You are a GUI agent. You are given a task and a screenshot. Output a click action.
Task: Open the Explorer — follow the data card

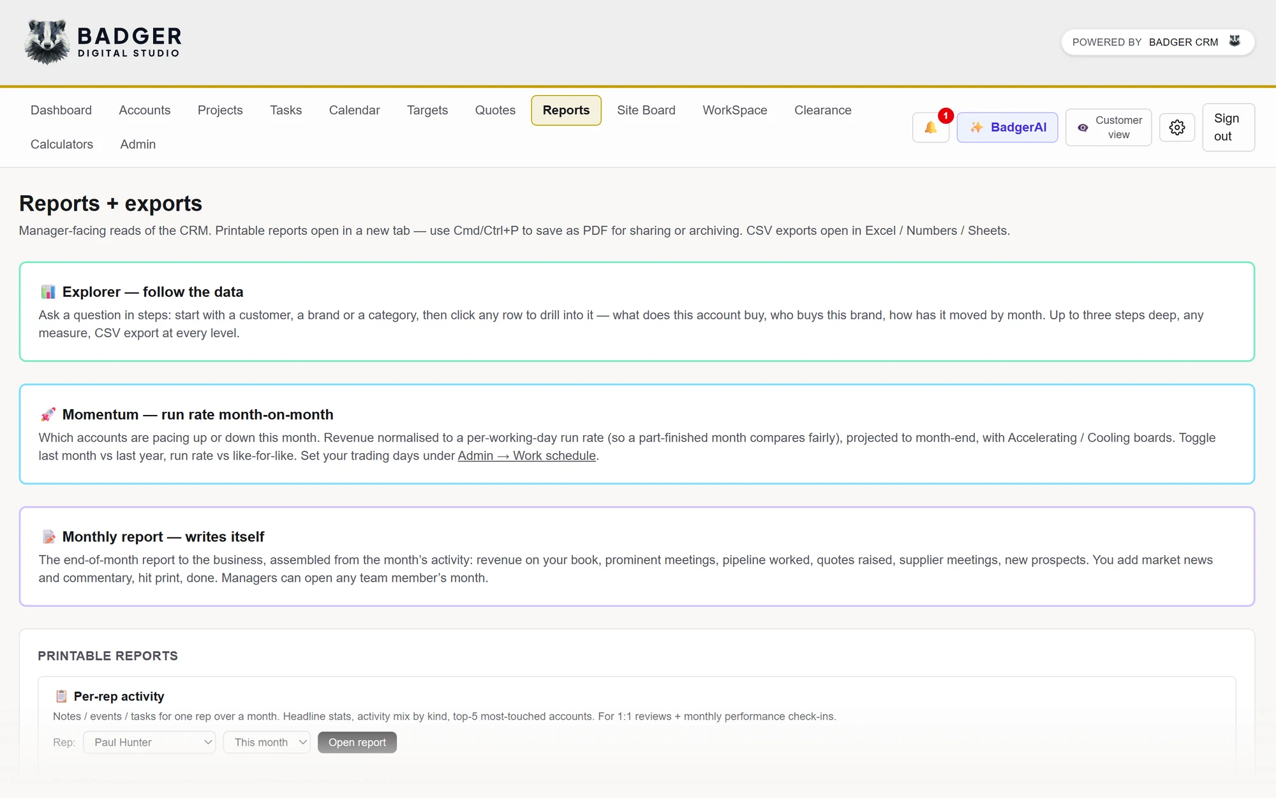point(637,312)
